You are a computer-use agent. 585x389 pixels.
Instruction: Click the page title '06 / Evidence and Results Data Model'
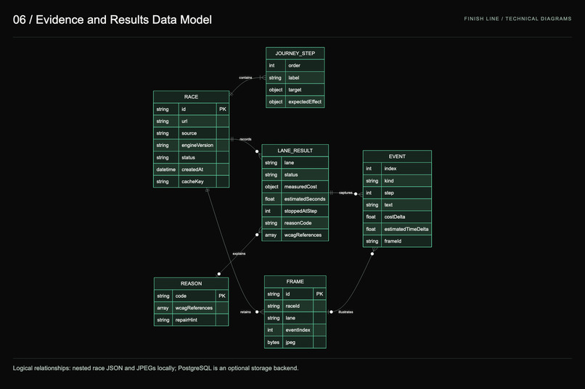(x=112, y=20)
